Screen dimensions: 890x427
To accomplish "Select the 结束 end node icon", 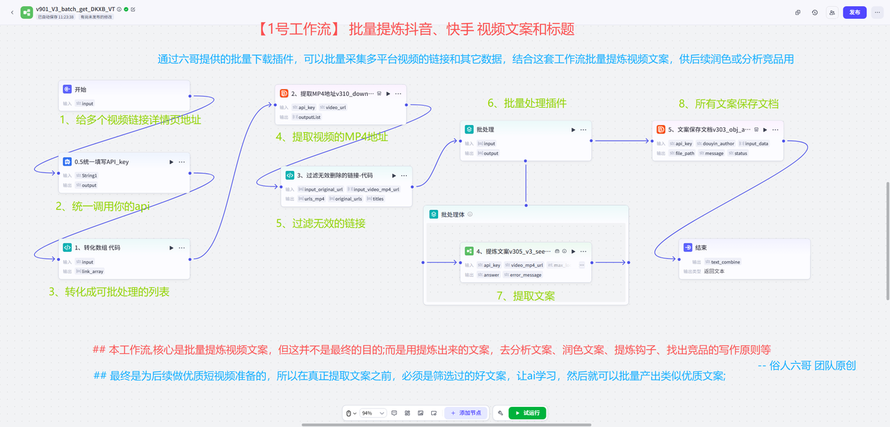I will (688, 248).
